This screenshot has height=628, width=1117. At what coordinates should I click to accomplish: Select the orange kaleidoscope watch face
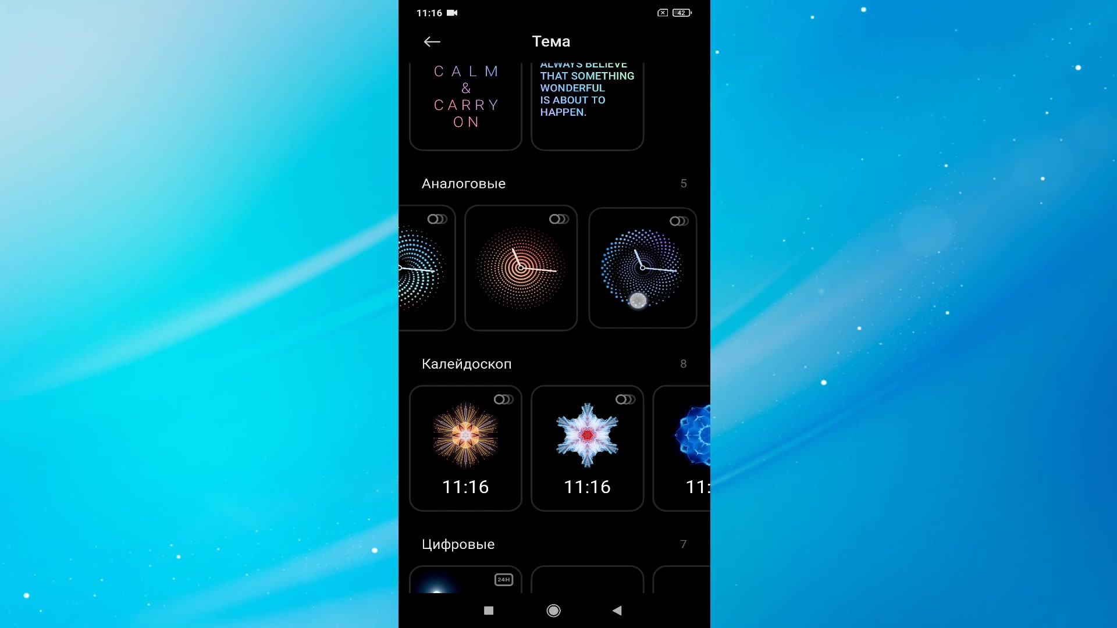465,447
